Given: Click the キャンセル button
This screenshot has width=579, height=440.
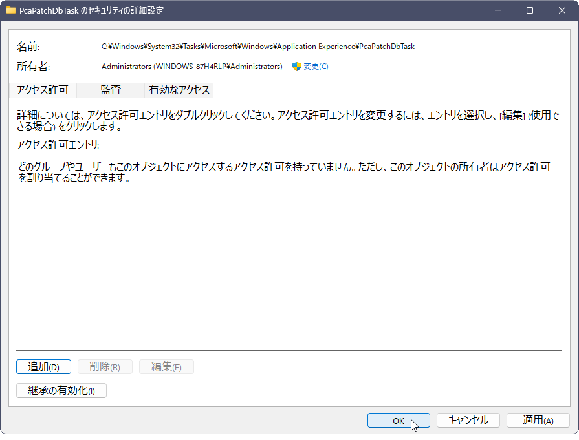Looking at the screenshot, I should click(x=468, y=421).
